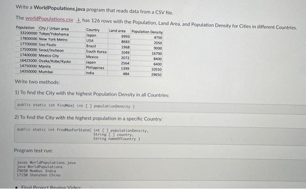The height and width of the screenshot is (189, 306).
Task: Click the findMax method signature code line
Action: (76, 105)
